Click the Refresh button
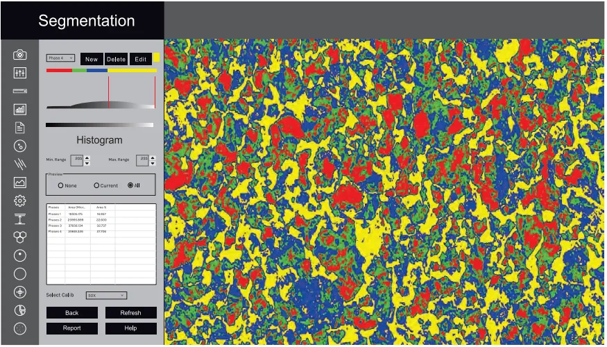Viewport: 607px width, 347px height. [x=131, y=313]
